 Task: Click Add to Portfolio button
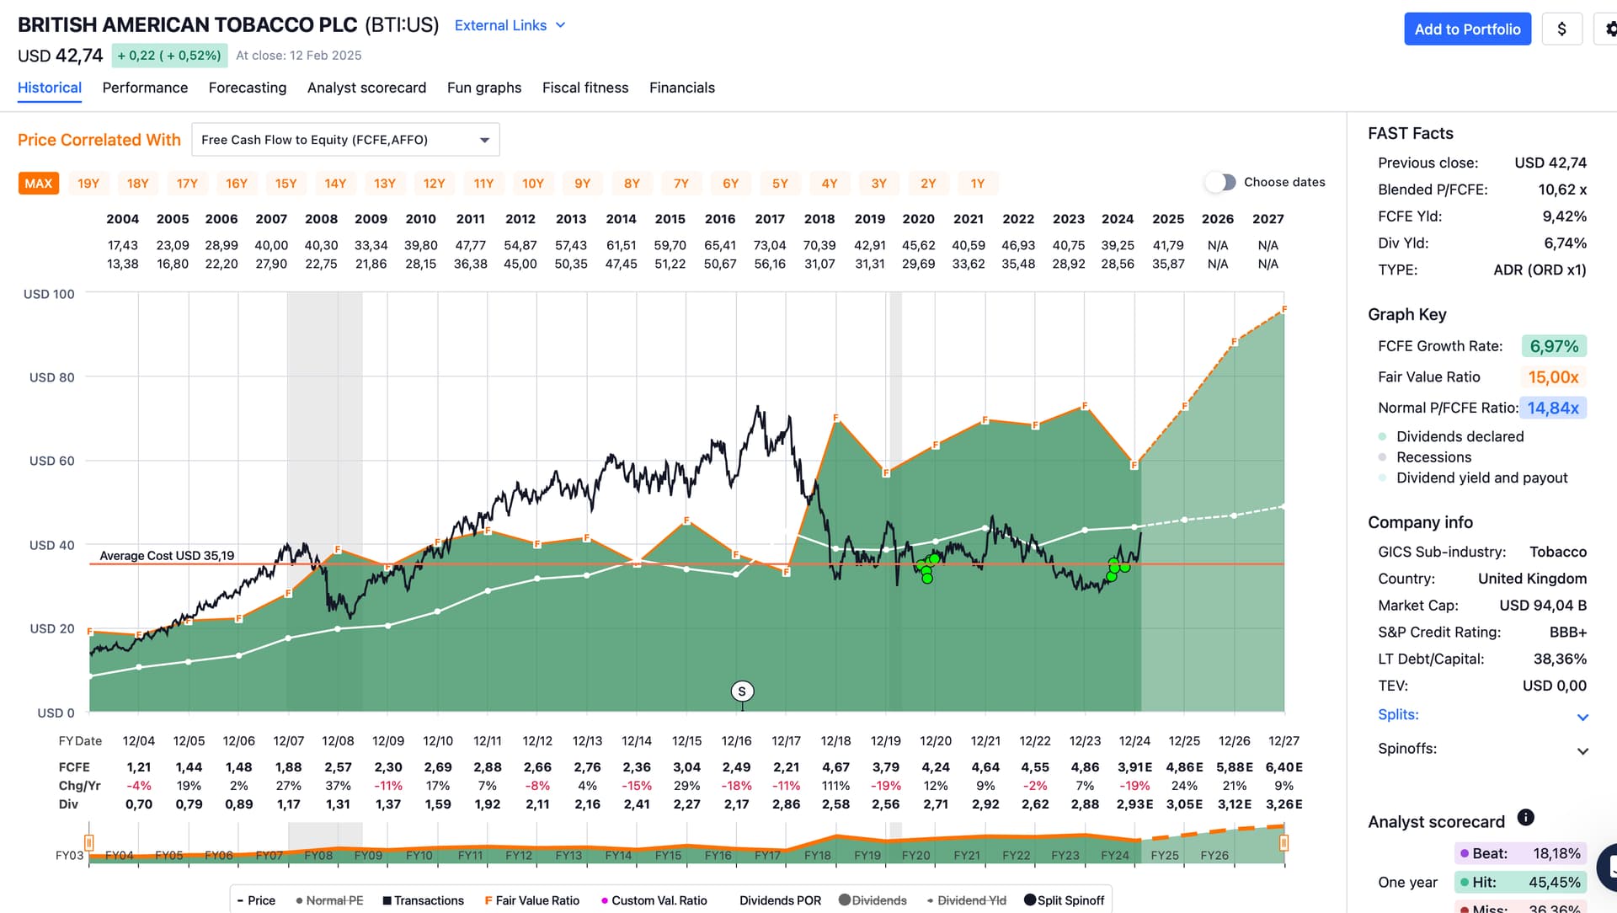(x=1467, y=29)
